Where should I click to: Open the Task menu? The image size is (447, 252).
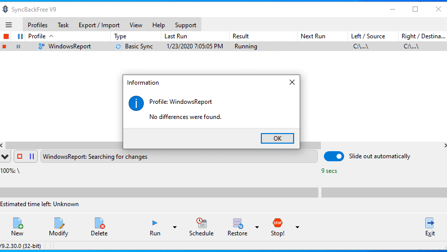(63, 25)
